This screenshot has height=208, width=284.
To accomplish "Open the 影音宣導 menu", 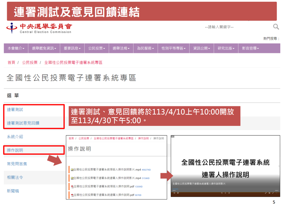I will (x=250, y=48).
